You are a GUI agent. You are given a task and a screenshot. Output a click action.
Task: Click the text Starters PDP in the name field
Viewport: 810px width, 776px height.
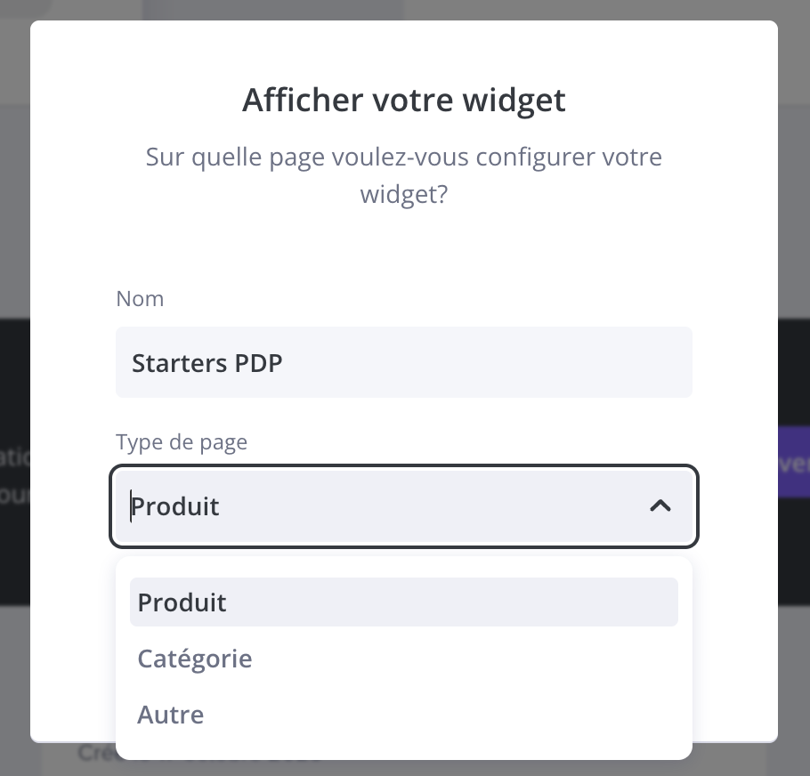coord(207,363)
